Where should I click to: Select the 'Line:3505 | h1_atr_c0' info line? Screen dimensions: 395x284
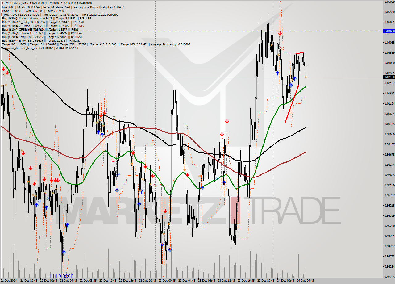63,7
